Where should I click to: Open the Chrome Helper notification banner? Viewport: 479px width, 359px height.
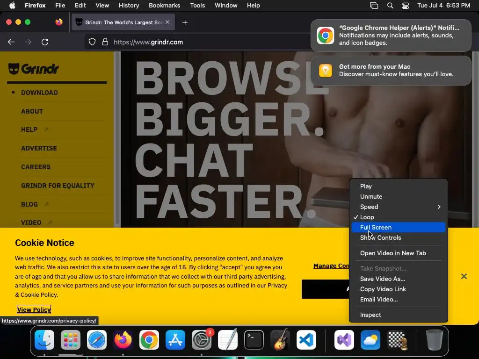pyautogui.click(x=391, y=36)
